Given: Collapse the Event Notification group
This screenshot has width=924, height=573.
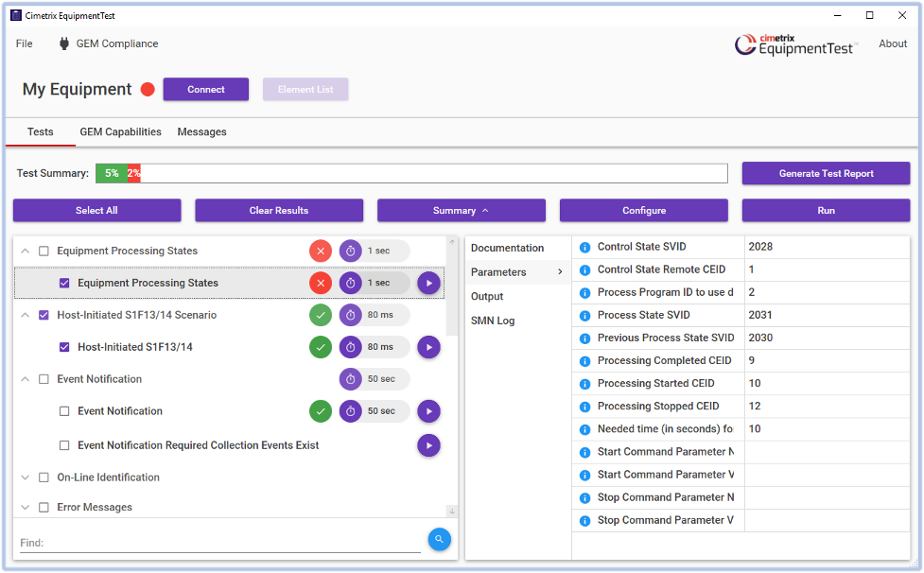Looking at the screenshot, I should 25,379.
